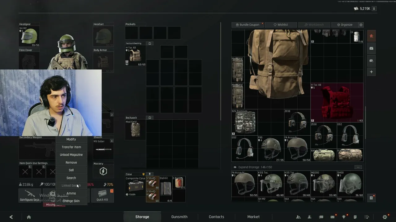The image size is (396, 222).
Task: Add a new storage with plus icon
Action: tap(371, 72)
